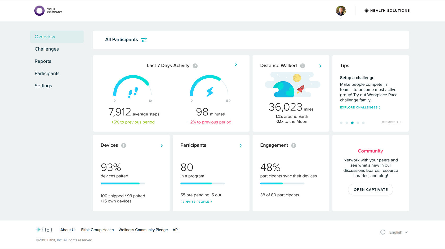This screenshot has width=445, height=249.
Task: Click the Your Company logo
Action: click(x=48, y=11)
